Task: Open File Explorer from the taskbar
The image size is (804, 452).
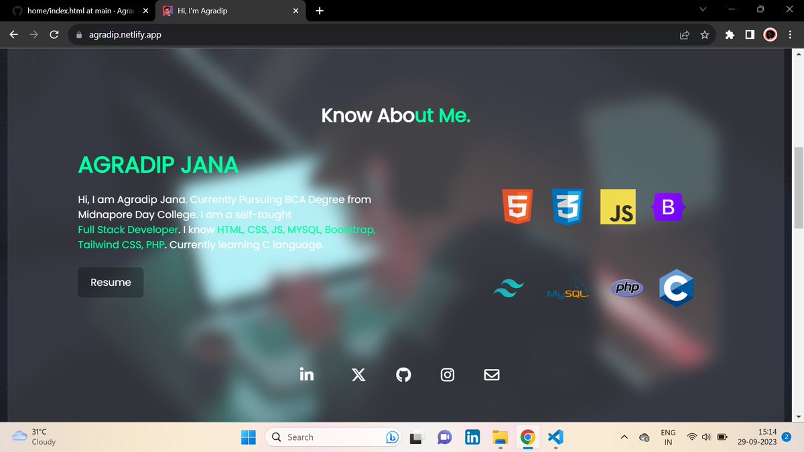Action: click(x=500, y=437)
